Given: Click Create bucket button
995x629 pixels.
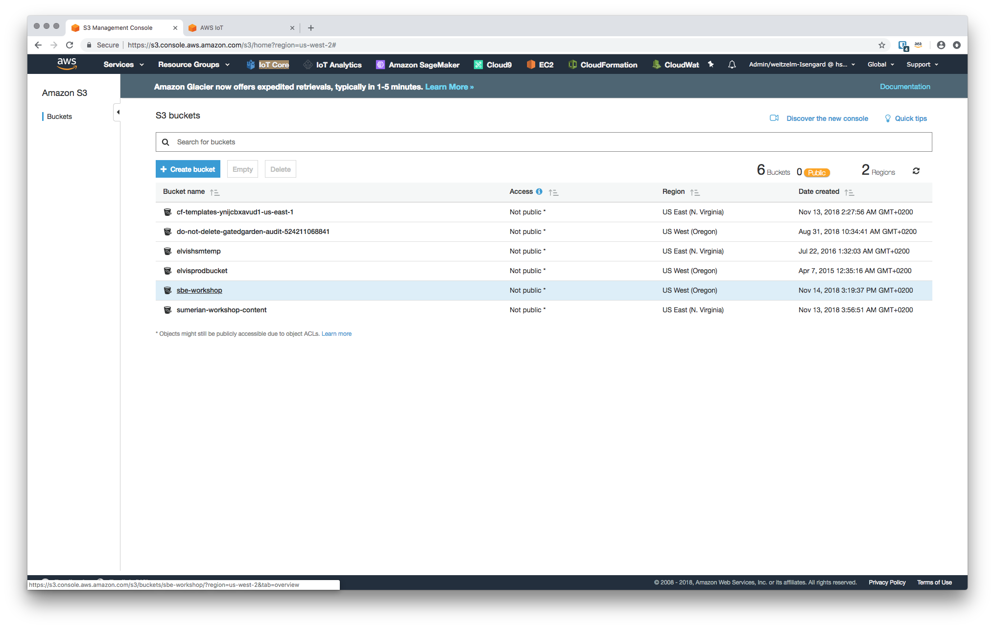Looking at the screenshot, I should (x=188, y=169).
